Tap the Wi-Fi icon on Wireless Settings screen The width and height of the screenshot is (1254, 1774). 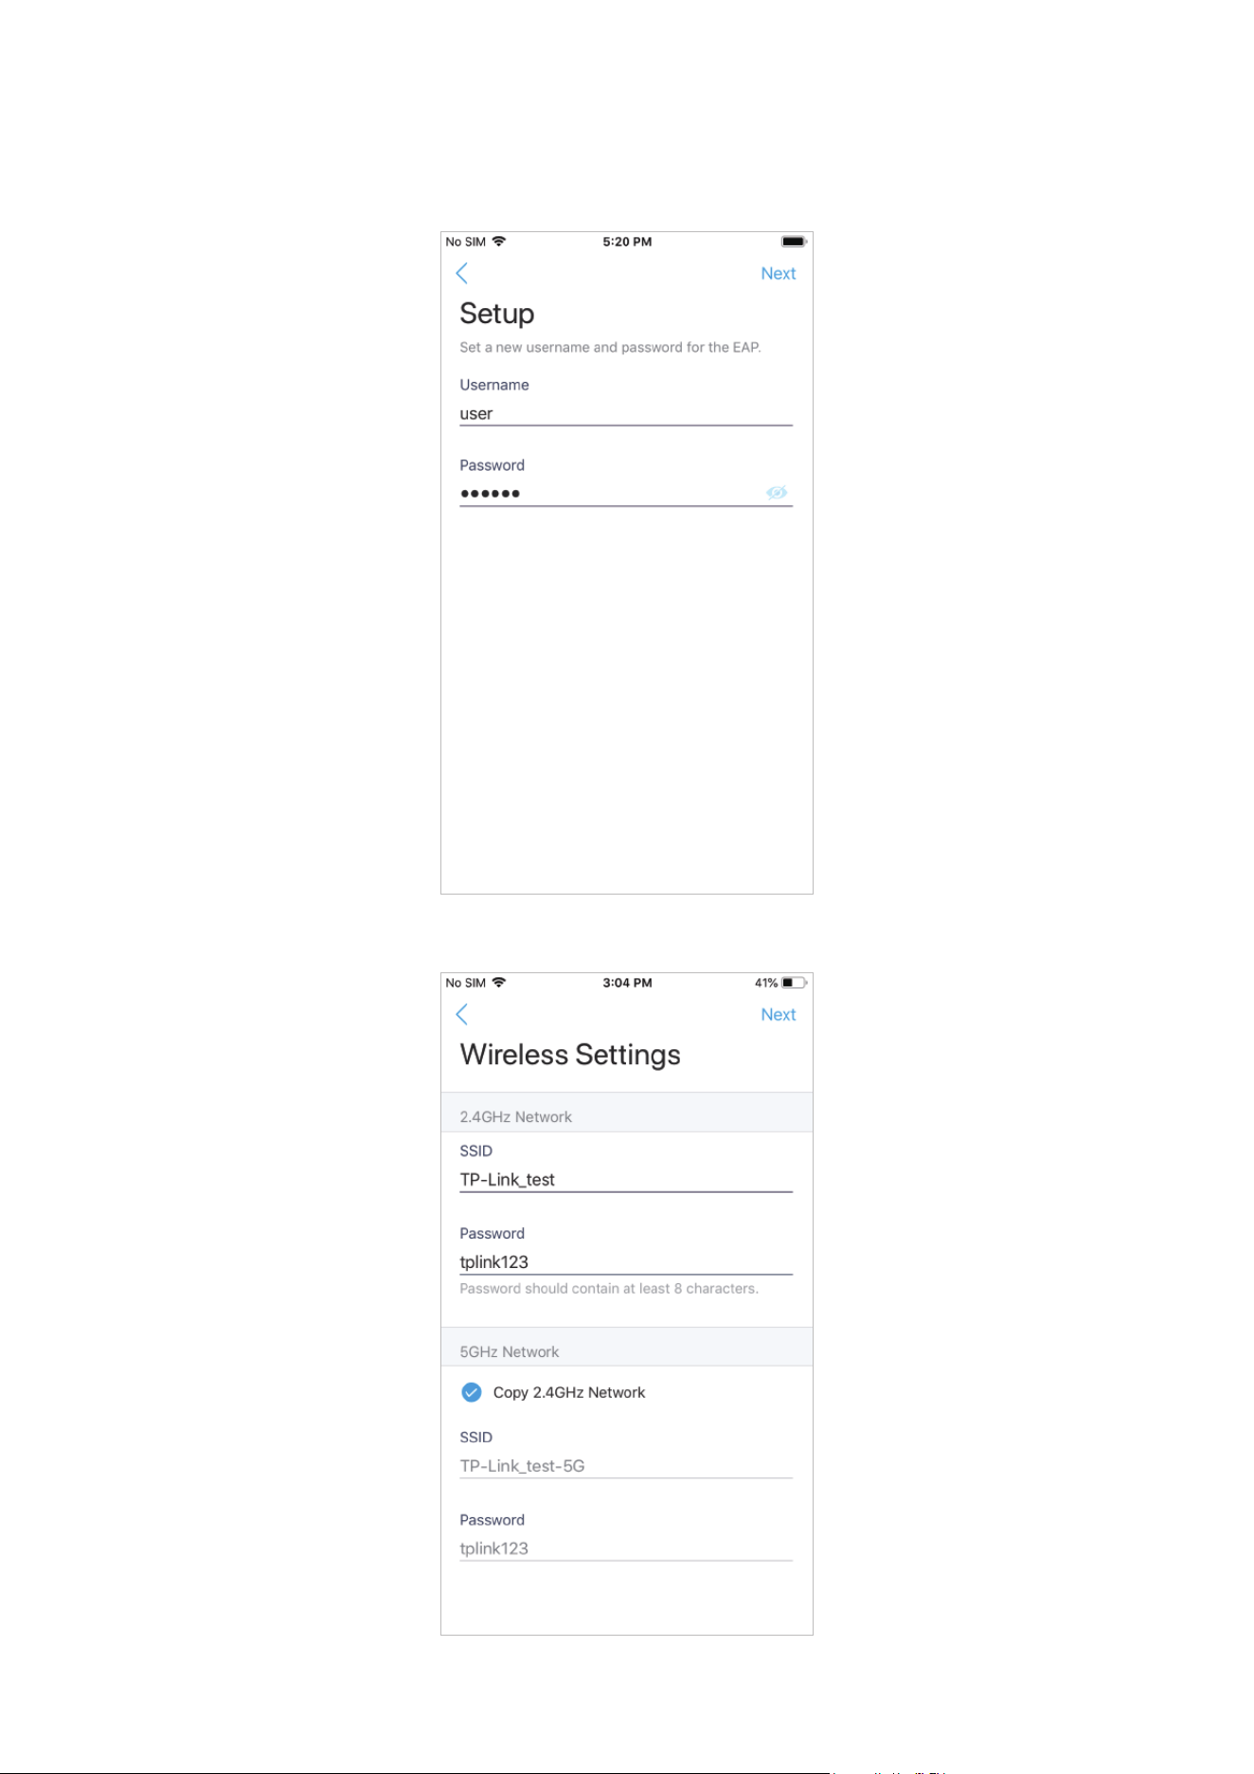pos(499,983)
